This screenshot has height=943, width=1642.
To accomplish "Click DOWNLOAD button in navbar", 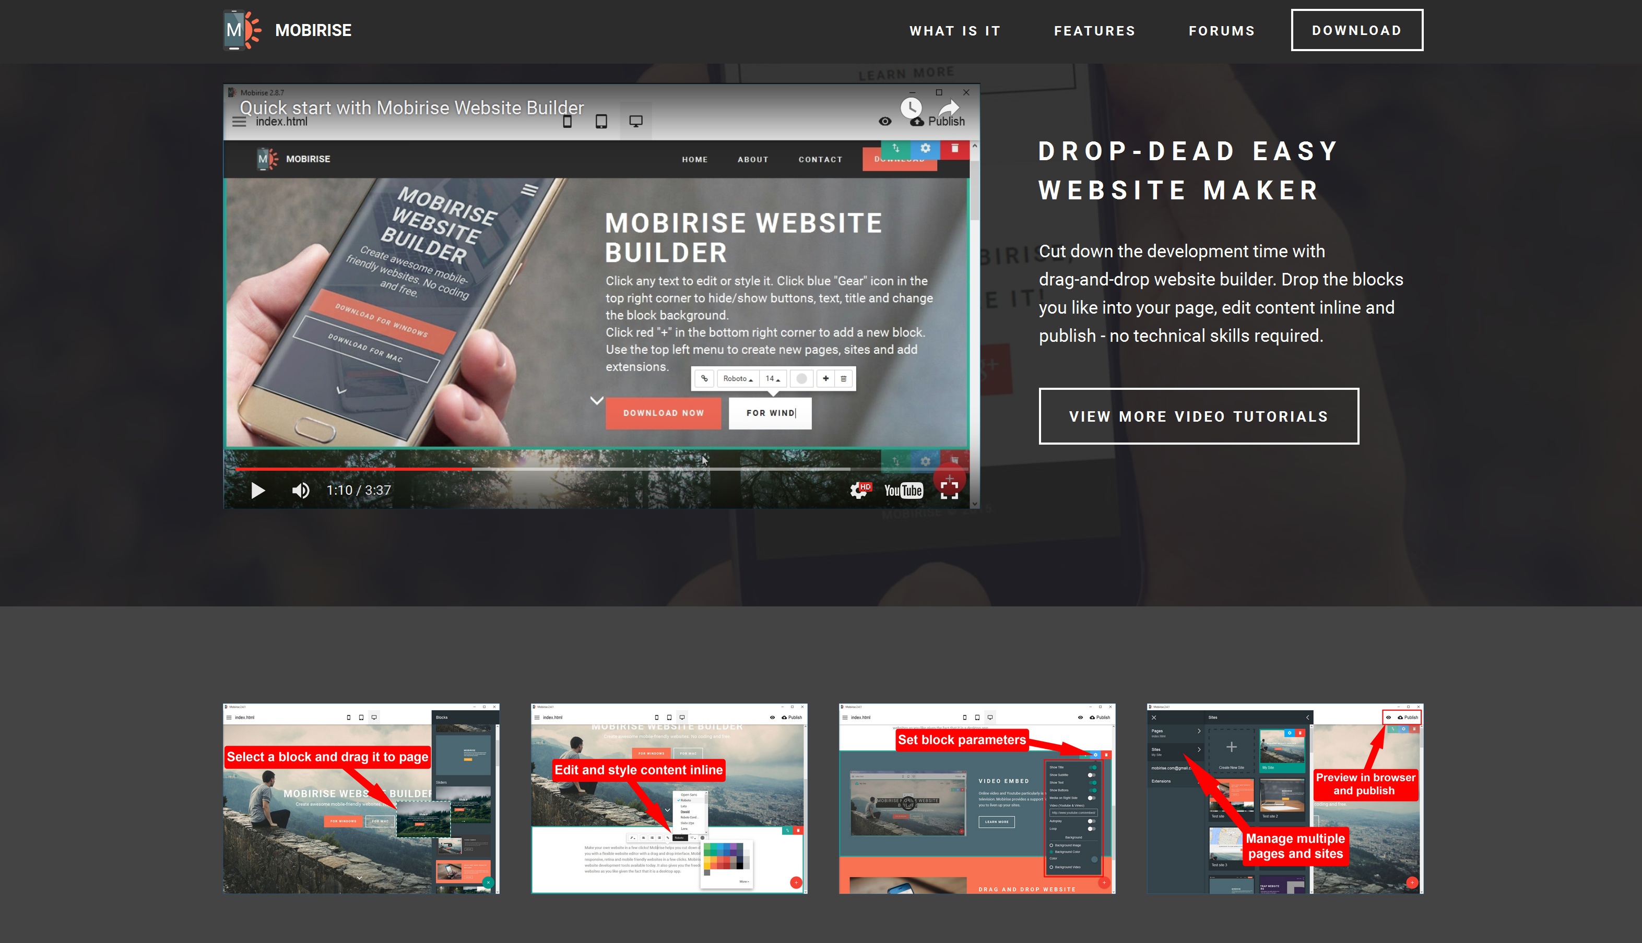I will coord(1355,30).
